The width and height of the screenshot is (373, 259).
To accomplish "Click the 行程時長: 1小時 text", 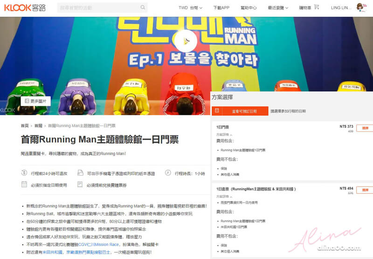I will 190,174.
